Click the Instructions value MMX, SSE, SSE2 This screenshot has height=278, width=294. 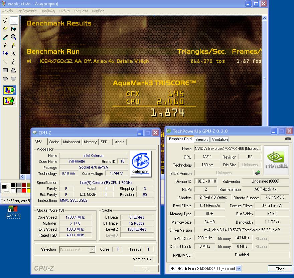click(x=106, y=200)
